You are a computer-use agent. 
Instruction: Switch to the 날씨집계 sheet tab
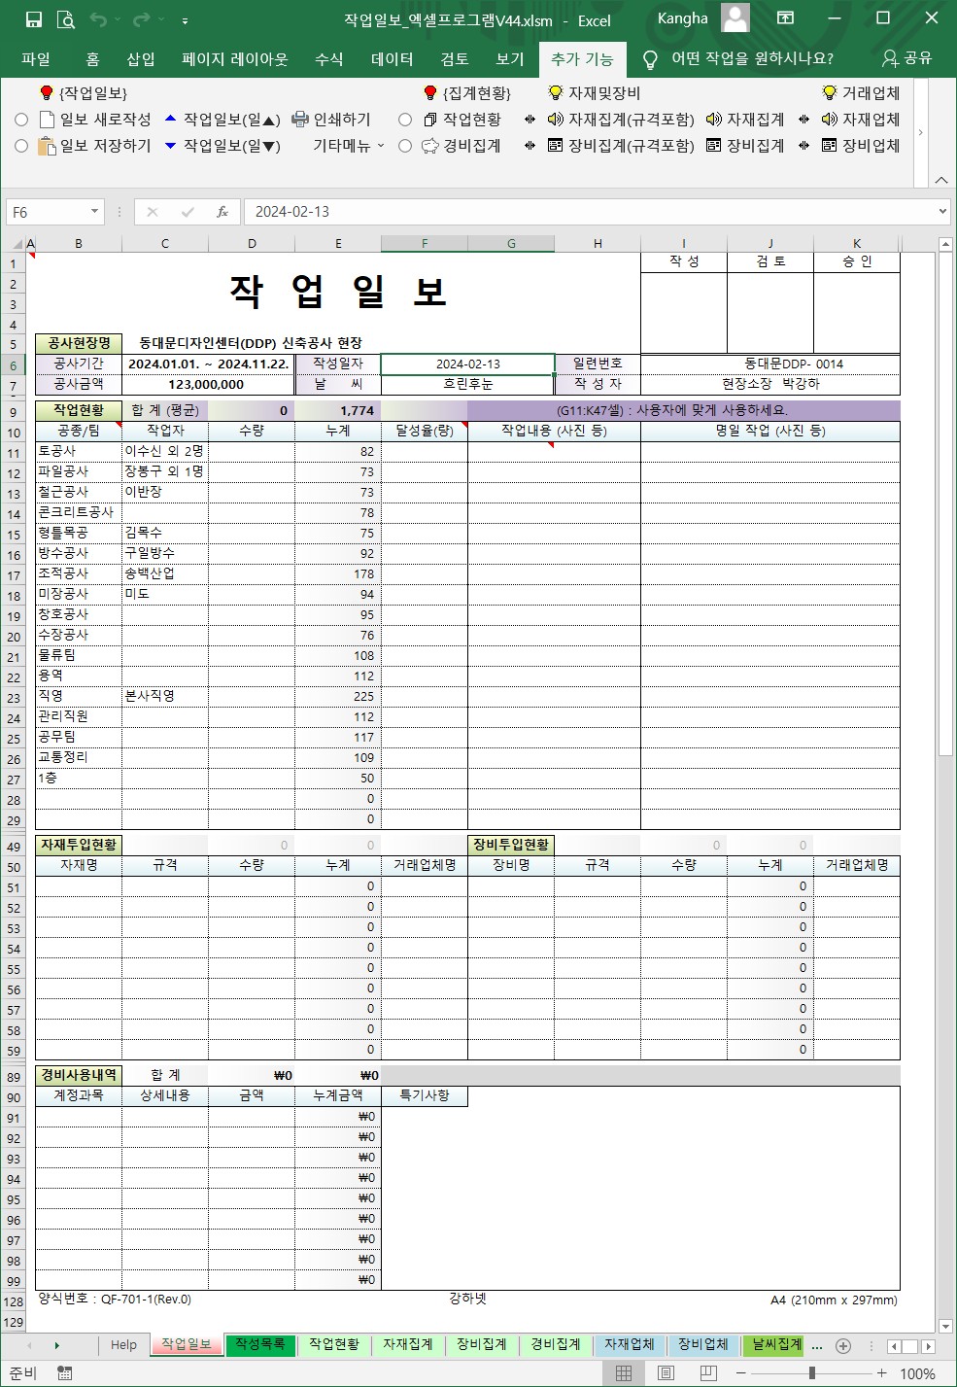tap(775, 1345)
